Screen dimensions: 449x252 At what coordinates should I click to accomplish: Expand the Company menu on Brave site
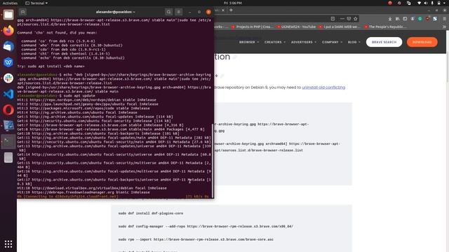click(332, 42)
